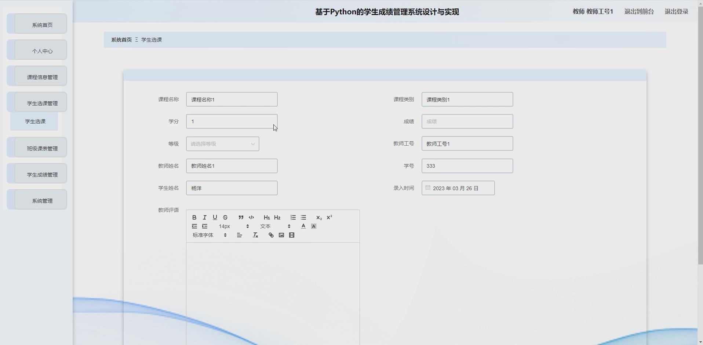The height and width of the screenshot is (345, 703).
Task: Click 退出登录 to log out
Action: pyautogui.click(x=676, y=11)
